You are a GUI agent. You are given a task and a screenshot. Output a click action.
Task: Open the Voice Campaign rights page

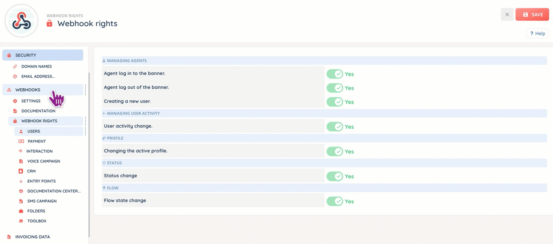tap(44, 161)
